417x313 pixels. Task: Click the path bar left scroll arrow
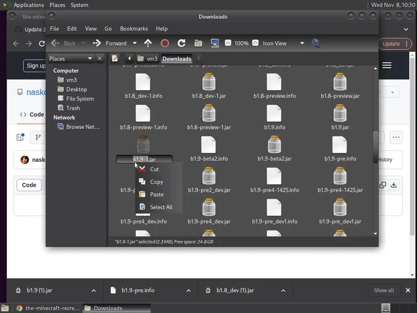[x=129, y=59]
